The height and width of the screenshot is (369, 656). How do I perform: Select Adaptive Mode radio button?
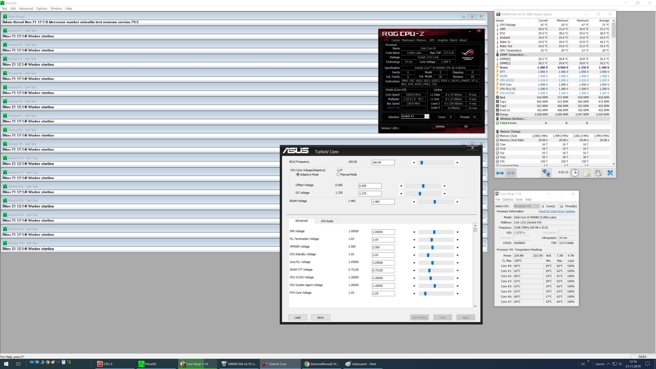(x=298, y=175)
